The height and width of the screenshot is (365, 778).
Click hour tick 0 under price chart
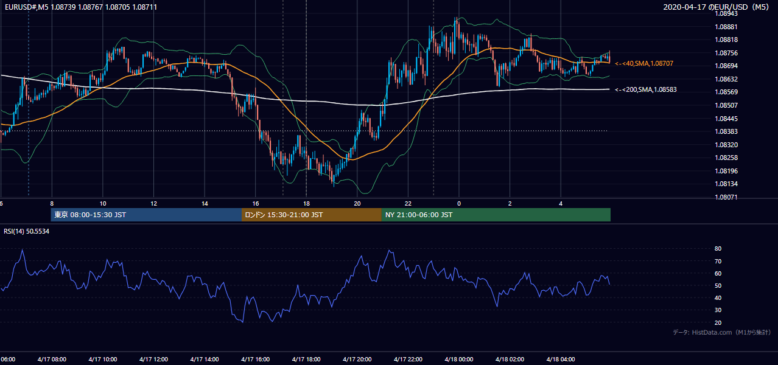click(x=459, y=204)
